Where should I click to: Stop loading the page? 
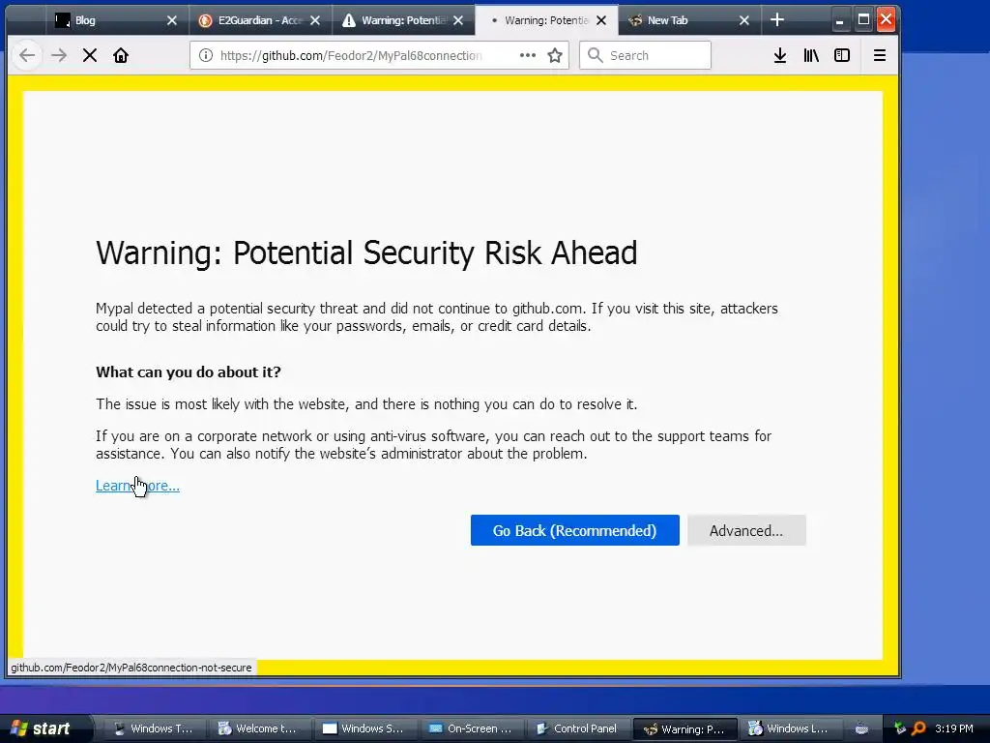pos(90,55)
